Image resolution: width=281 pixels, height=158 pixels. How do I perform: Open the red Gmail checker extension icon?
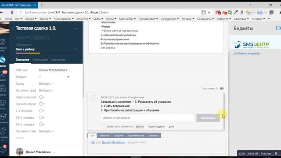click(218, 12)
